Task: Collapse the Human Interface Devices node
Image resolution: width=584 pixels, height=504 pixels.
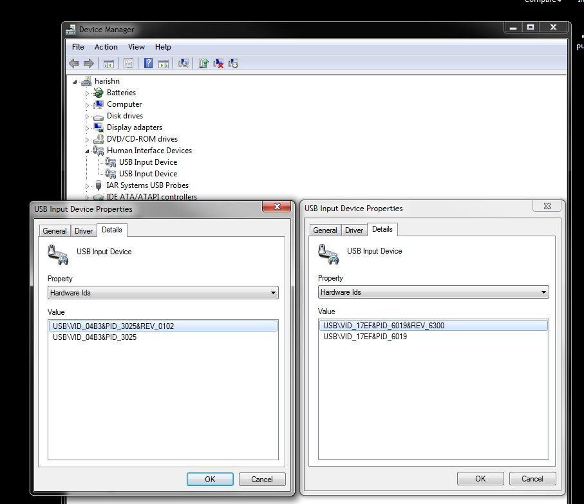Action: (x=87, y=151)
